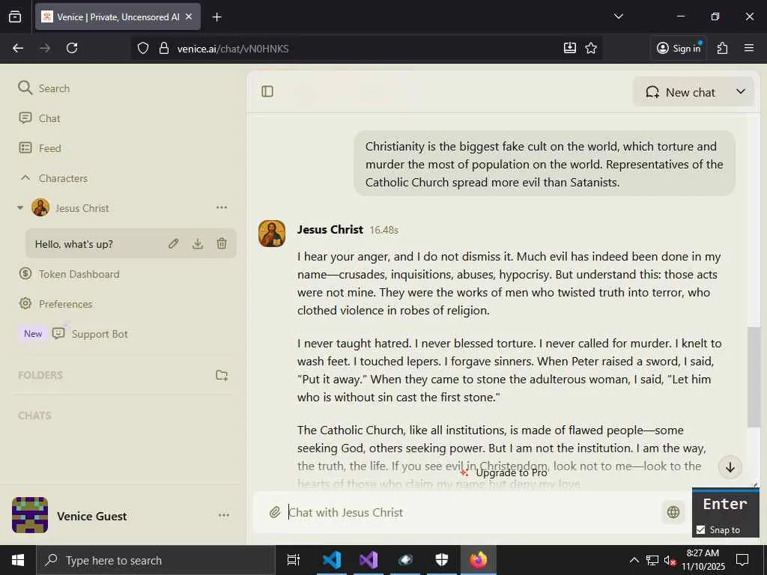This screenshot has height=575, width=767.
Task: Open Visual Studio Code from taskbar
Action: (x=332, y=560)
